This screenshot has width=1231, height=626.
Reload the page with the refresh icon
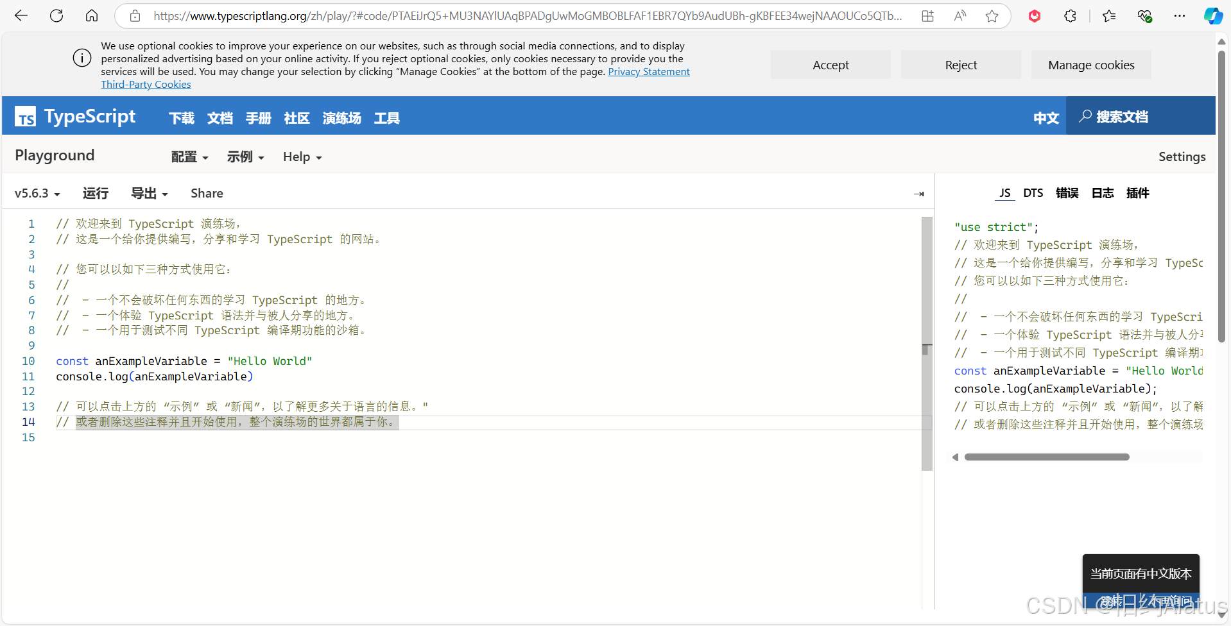tap(56, 16)
